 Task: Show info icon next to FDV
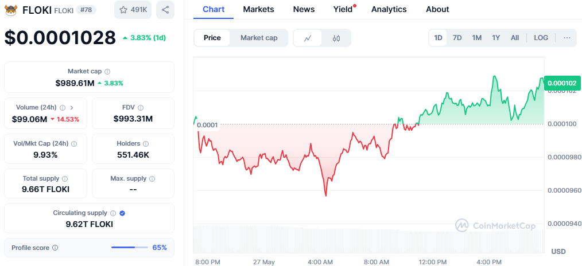(140, 107)
